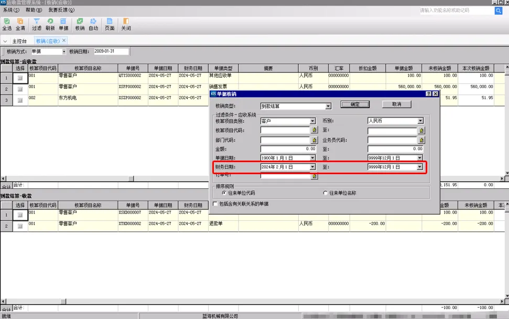Open 单据日期 start date dropdown
Image resolution: width=509 pixels, height=319 pixels.
coord(312,158)
